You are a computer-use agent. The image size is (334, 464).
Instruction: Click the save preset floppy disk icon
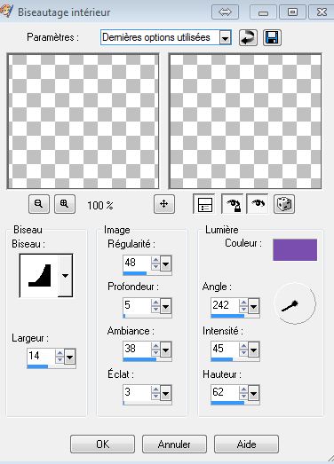272,37
